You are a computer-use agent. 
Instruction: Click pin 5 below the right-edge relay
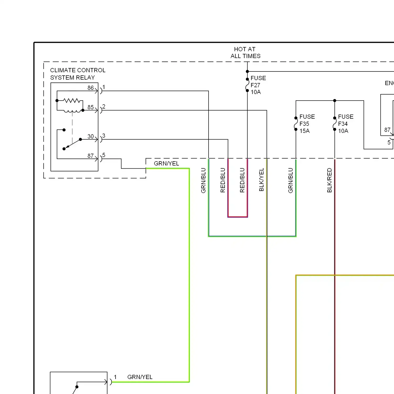(389, 142)
